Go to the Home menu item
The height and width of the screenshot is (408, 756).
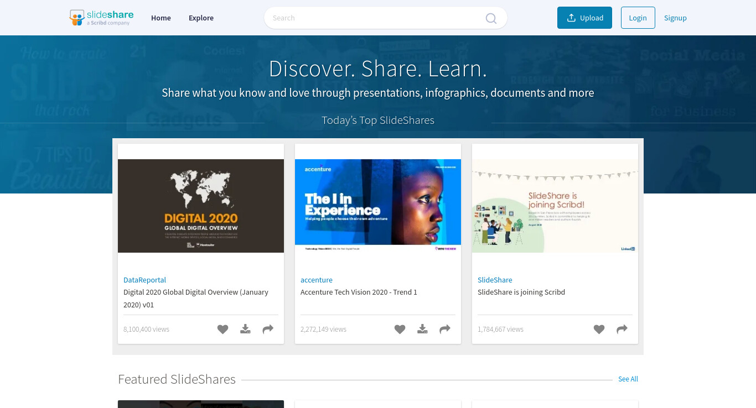pos(161,18)
